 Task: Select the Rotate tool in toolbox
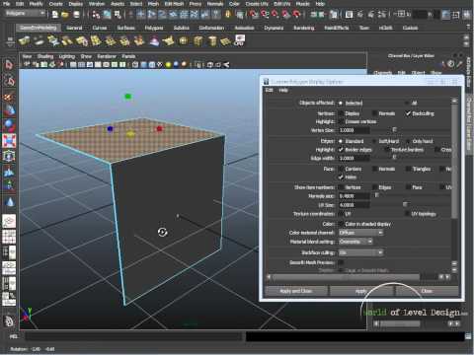[9, 126]
